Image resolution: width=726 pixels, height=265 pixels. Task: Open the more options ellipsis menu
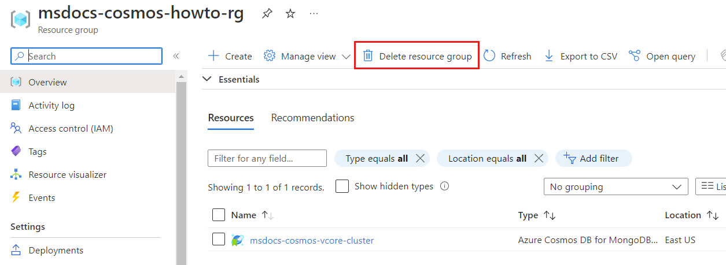pyautogui.click(x=314, y=14)
